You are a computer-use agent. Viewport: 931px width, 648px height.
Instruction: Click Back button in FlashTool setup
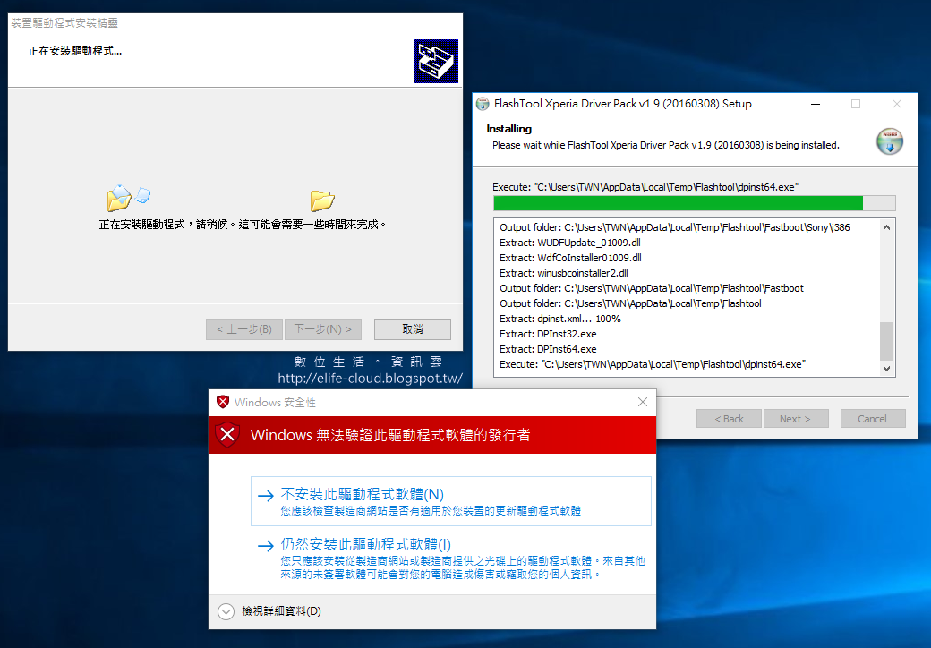729,418
